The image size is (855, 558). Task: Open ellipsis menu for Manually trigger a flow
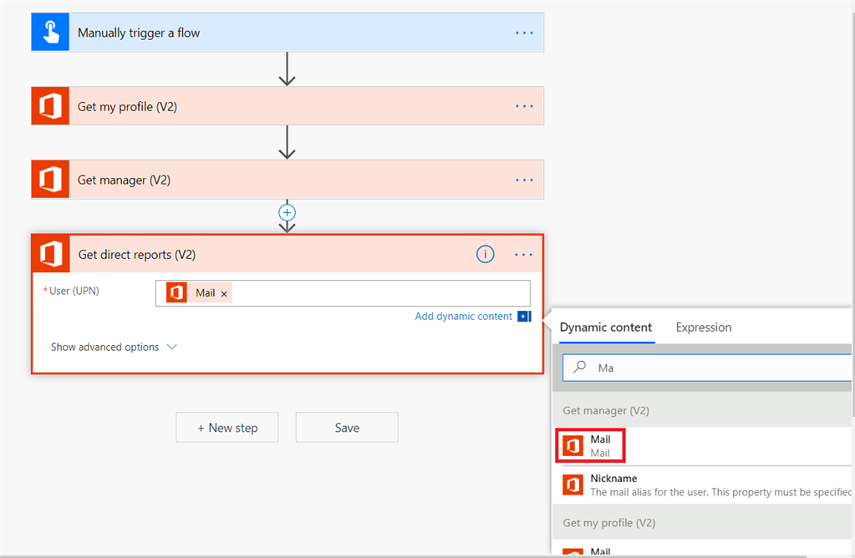pyautogui.click(x=524, y=33)
